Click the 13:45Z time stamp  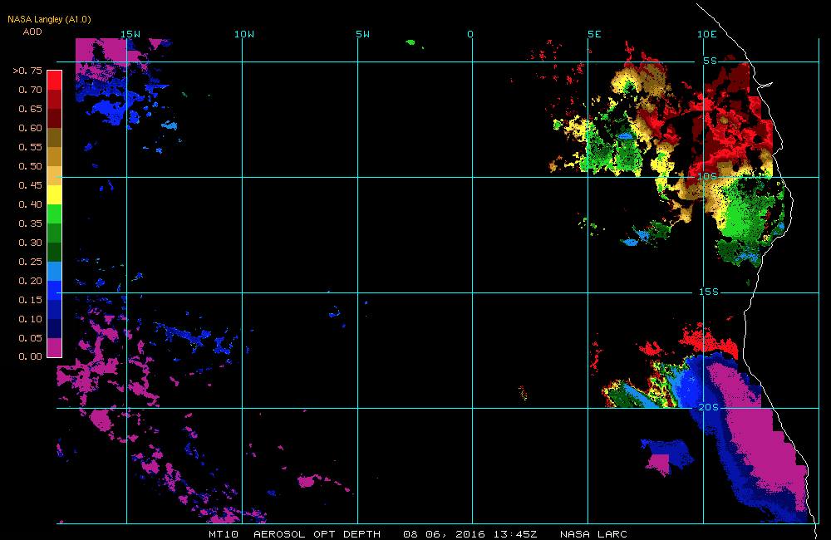[516, 534]
